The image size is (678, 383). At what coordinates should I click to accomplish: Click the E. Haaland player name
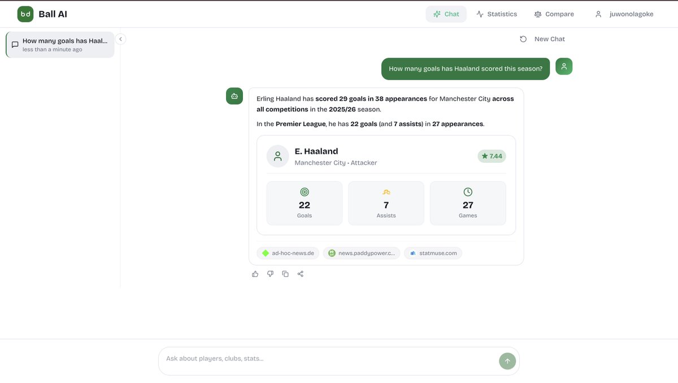[316, 151]
